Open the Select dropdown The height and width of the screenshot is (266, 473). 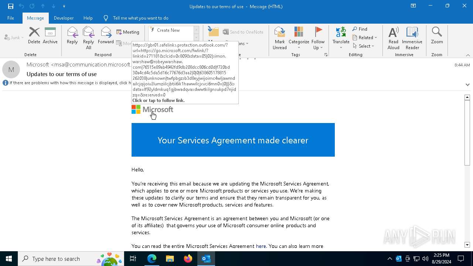364,46
